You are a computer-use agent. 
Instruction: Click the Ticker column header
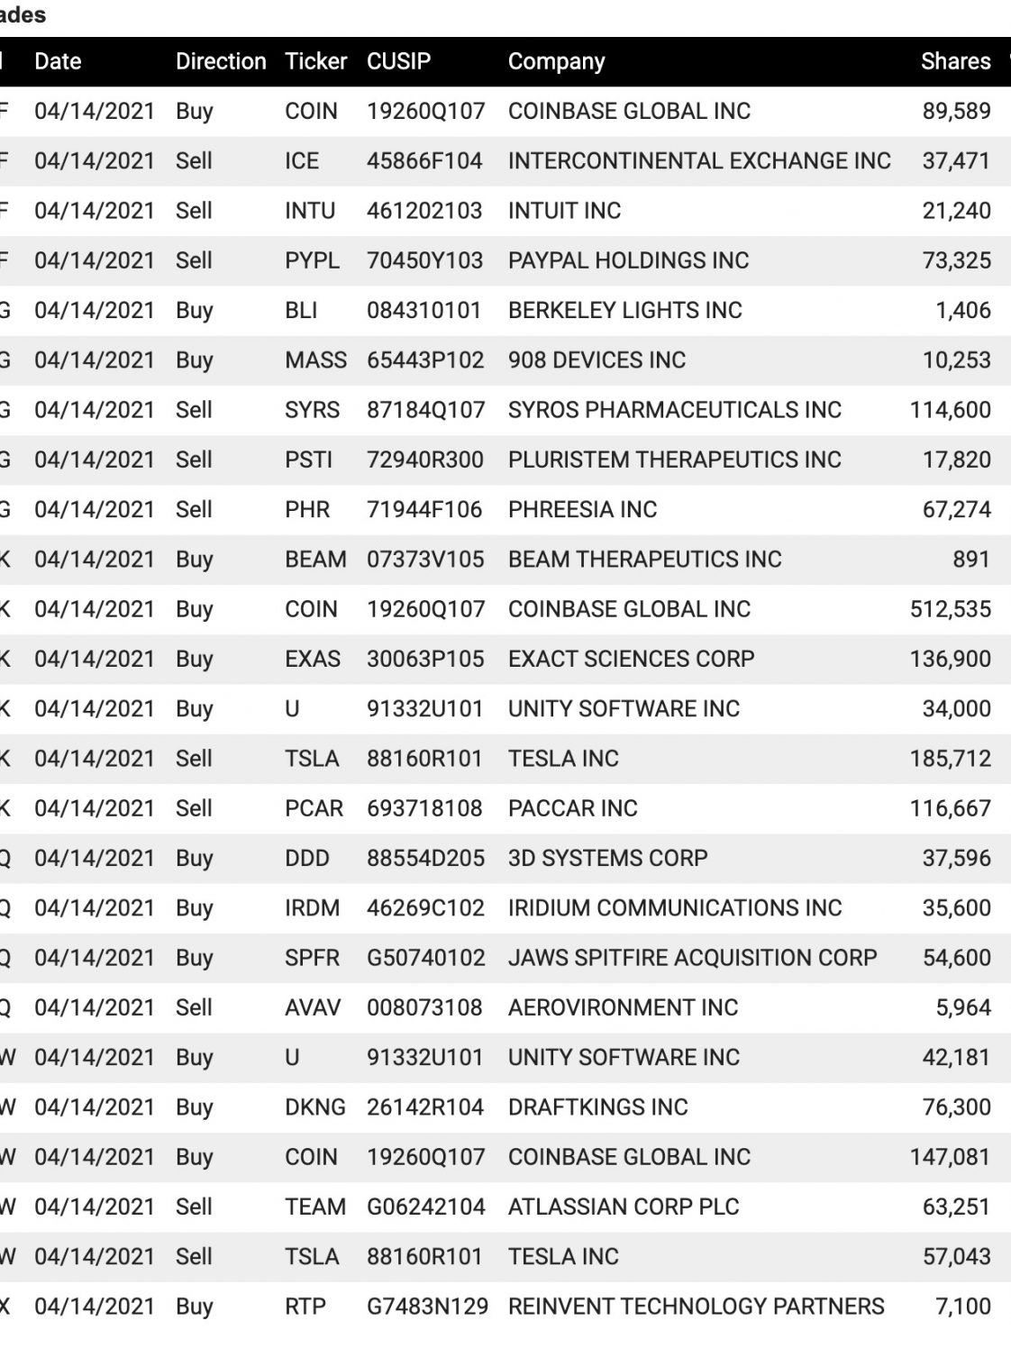tap(315, 61)
